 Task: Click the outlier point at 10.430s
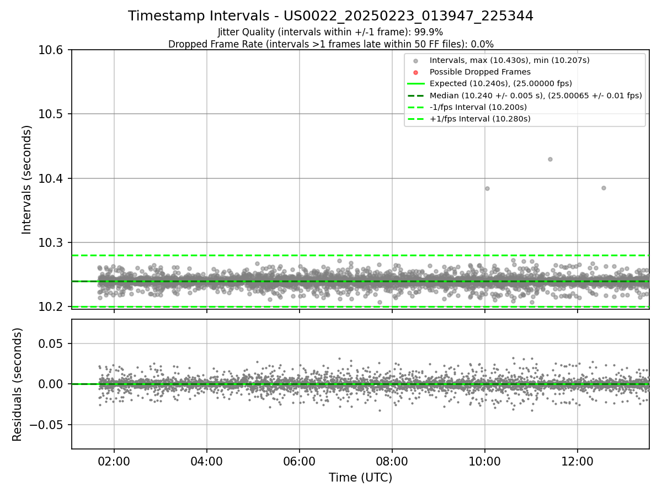tap(550, 159)
